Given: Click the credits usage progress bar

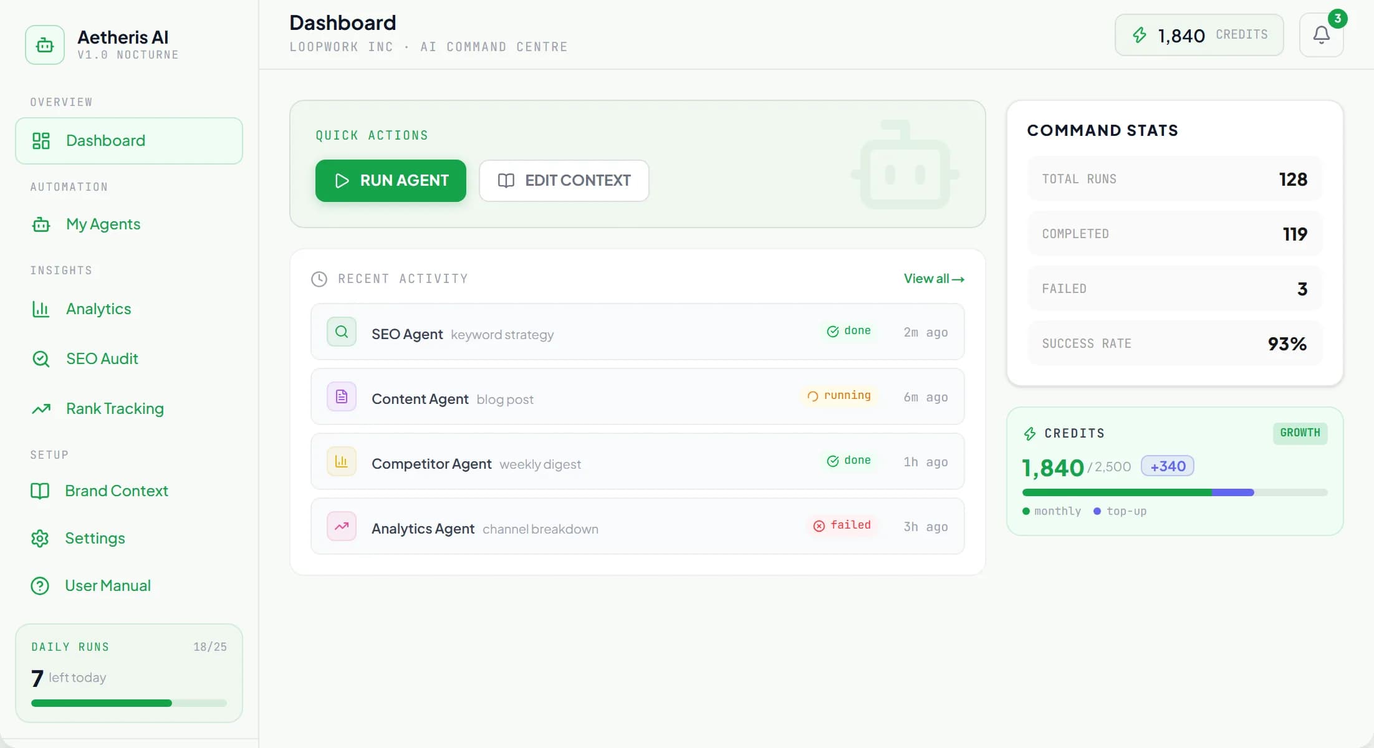Looking at the screenshot, I should [1175, 492].
